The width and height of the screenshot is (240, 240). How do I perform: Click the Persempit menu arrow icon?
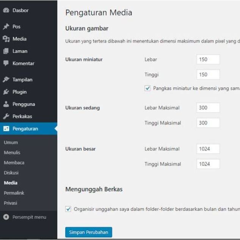coord(6,217)
